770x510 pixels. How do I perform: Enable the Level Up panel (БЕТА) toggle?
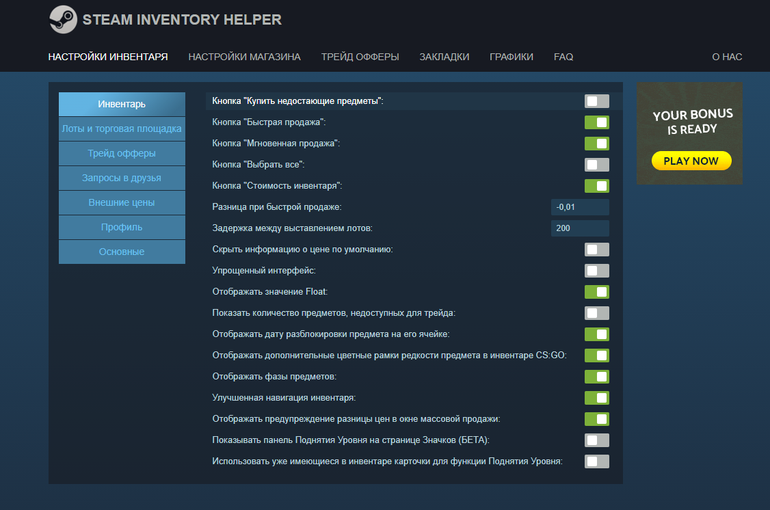click(597, 440)
